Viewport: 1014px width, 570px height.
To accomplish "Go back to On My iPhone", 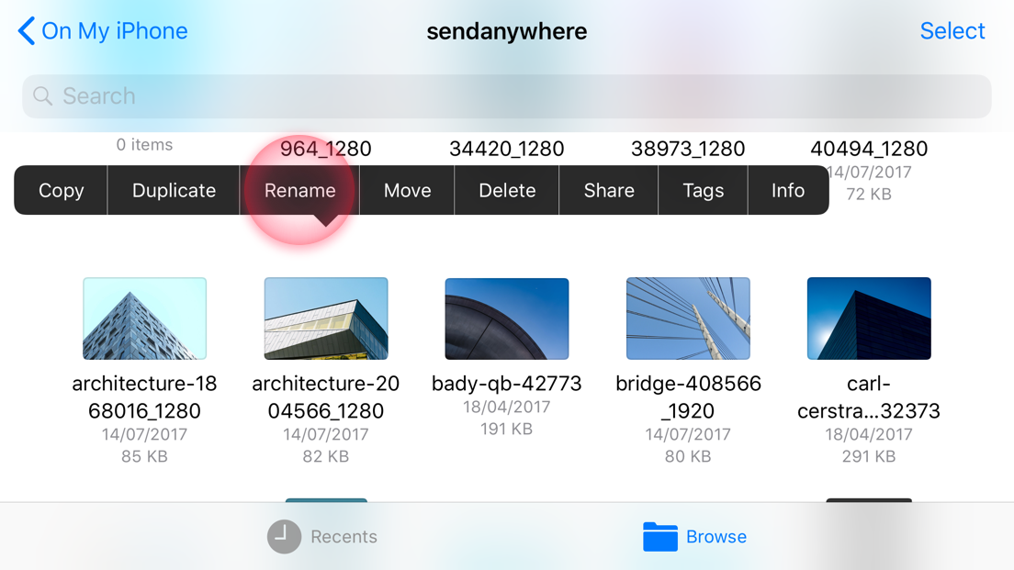I will tap(103, 31).
